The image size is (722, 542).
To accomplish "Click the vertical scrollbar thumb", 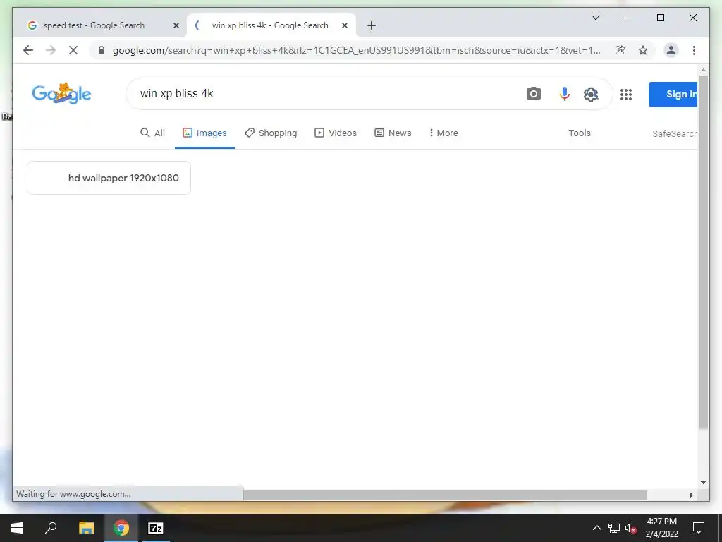I will pyautogui.click(x=703, y=253).
